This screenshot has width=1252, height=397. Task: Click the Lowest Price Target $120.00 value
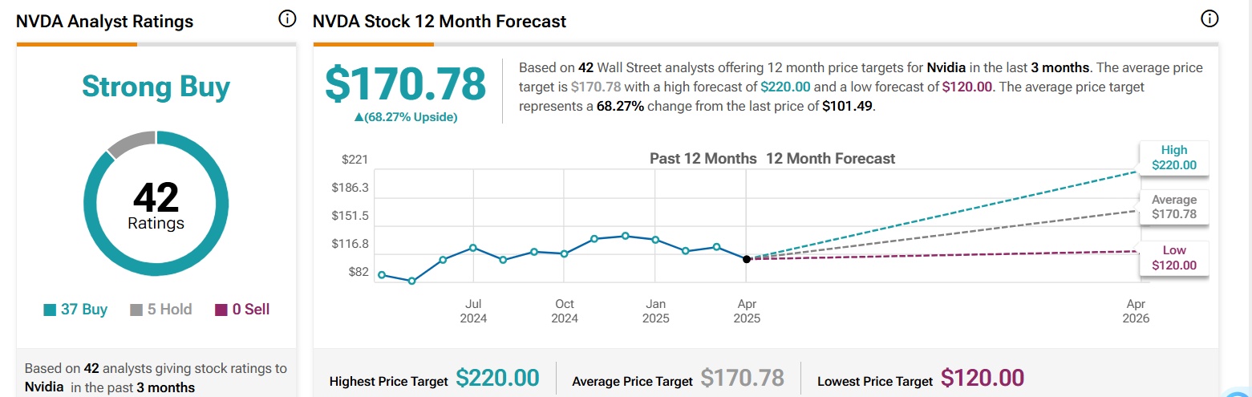983,378
